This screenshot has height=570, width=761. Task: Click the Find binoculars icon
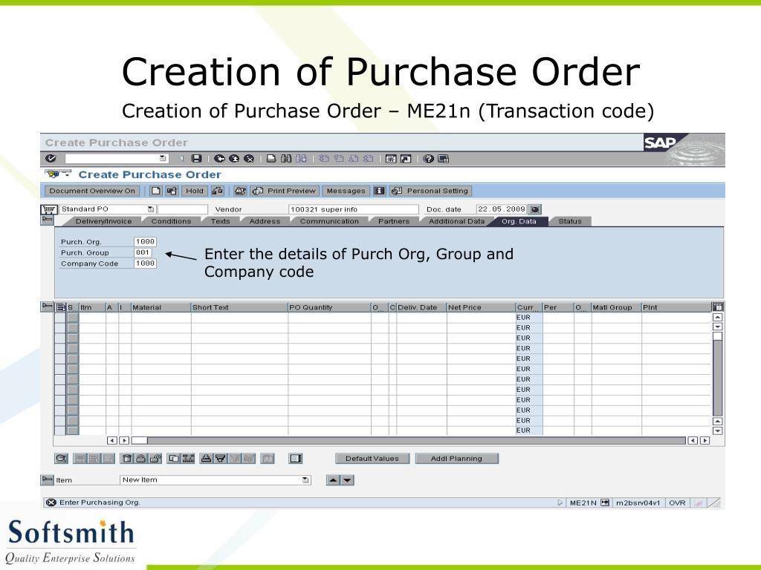[286, 159]
